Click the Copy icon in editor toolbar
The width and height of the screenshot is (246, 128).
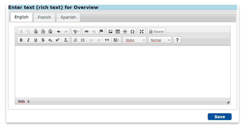[28, 32]
